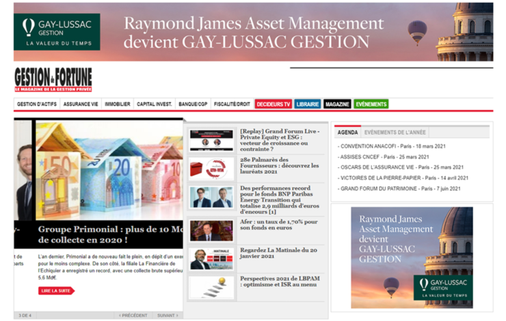
Task: Click the Afer fonds en euros thumbnail
Action: [x=211, y=231]
